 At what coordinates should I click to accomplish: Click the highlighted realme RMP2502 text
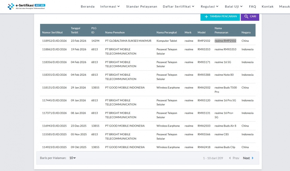[x=225, y=41]
